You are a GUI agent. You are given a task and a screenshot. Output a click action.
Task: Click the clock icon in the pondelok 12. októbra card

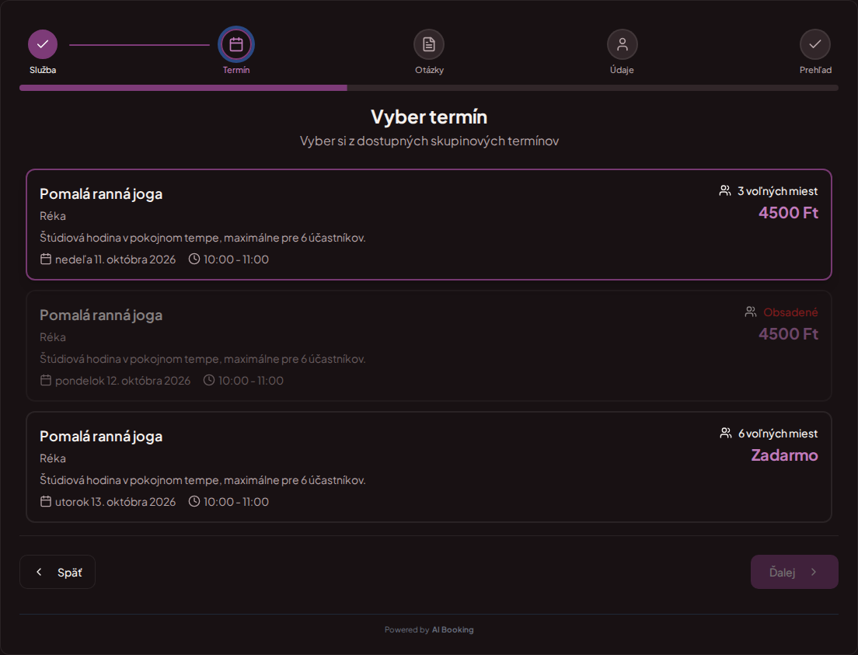tap(209, 380)
